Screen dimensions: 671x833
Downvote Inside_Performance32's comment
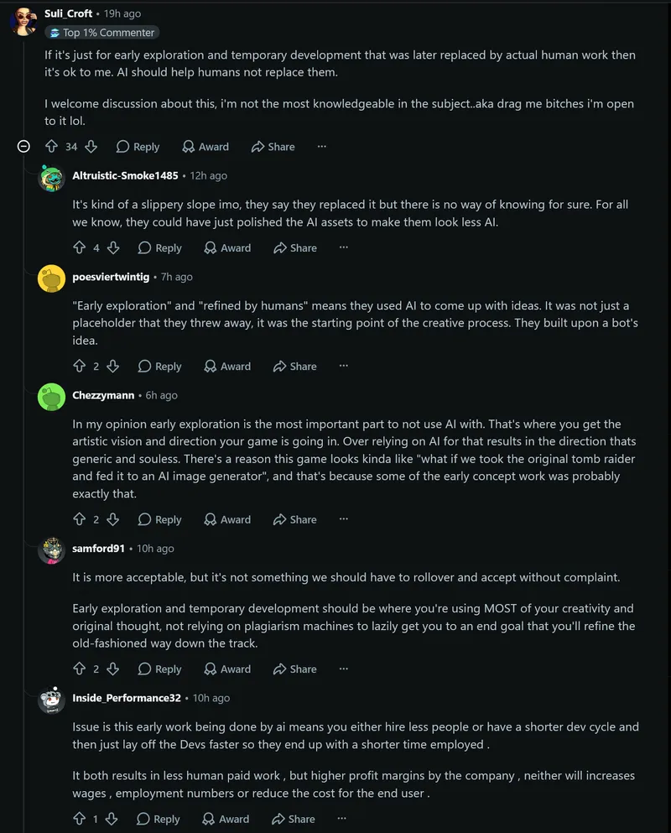(111, 819)
